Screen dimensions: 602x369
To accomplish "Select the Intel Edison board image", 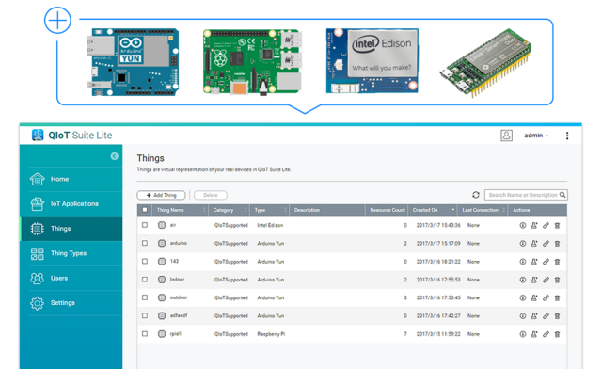I will (x=372, y=61).
